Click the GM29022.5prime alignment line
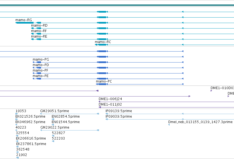 (70, 130)
